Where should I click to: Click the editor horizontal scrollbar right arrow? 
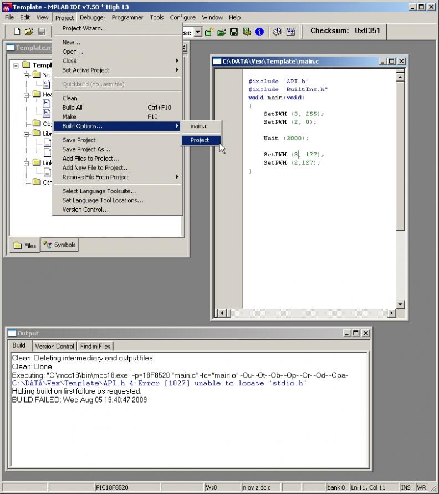point(391,313)
